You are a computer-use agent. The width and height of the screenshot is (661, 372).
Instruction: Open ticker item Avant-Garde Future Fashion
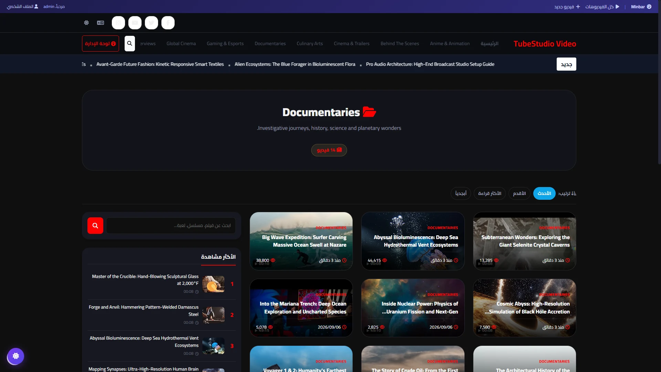click(x=160, y=64)
